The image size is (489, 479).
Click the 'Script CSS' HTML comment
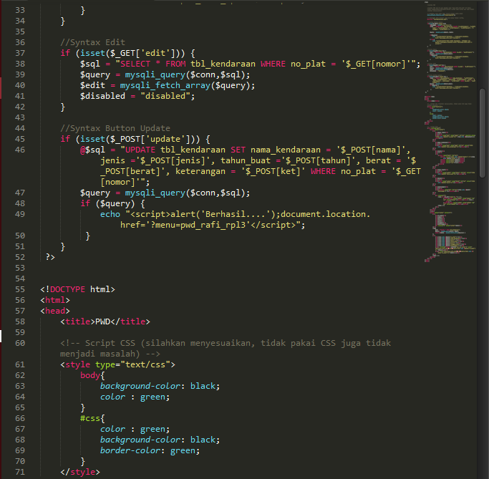click(226, 349)
